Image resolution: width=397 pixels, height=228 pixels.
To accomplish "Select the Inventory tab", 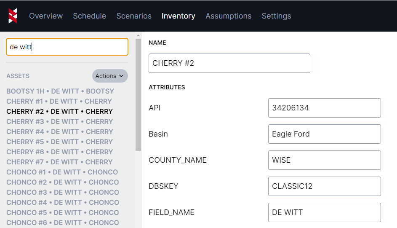I will (178, 16).
